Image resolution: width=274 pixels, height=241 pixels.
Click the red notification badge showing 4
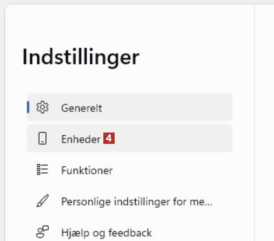[x=109, y=139]
